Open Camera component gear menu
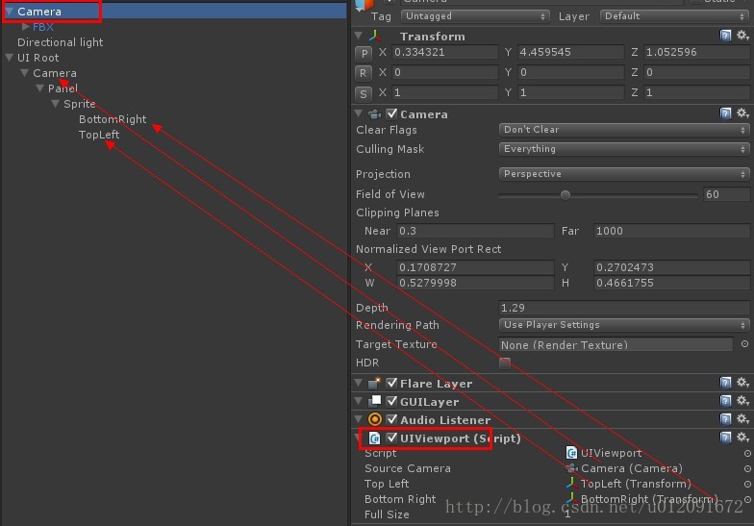The height and width of the screenshot is (526, 754). (x=742, y=113)
